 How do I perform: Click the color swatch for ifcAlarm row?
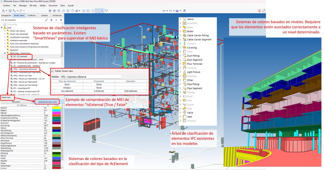[x=56, y=108]
